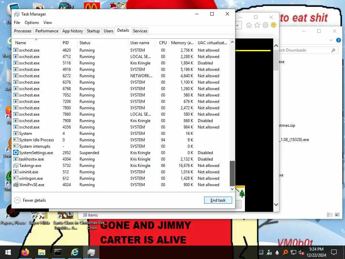
Task: Switch Explorer to large icons view
Action: click(337, 214)
